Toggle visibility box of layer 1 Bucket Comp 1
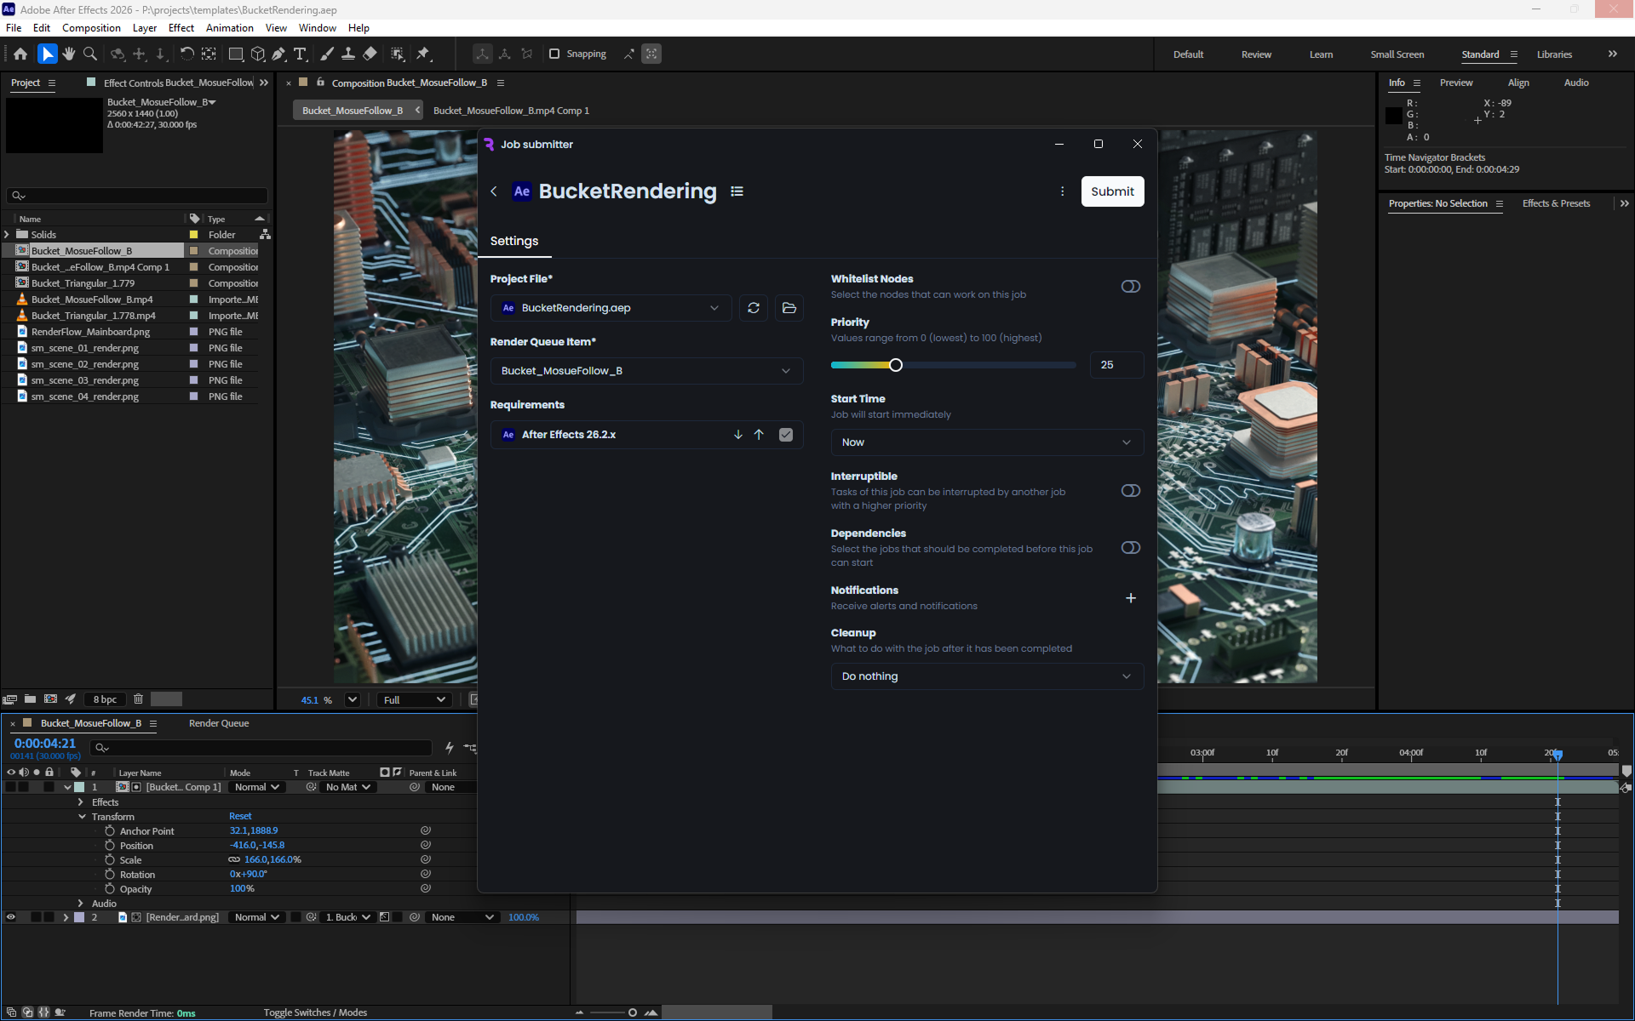 [11, 787]
